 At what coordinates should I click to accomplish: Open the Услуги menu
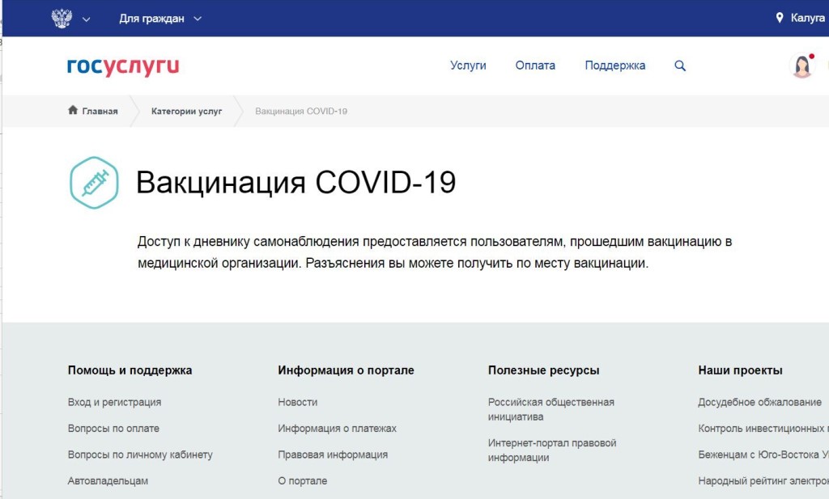click(x=468, y=66)
